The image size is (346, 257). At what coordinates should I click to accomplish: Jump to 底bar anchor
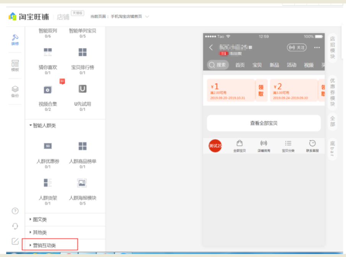[333, 149]
